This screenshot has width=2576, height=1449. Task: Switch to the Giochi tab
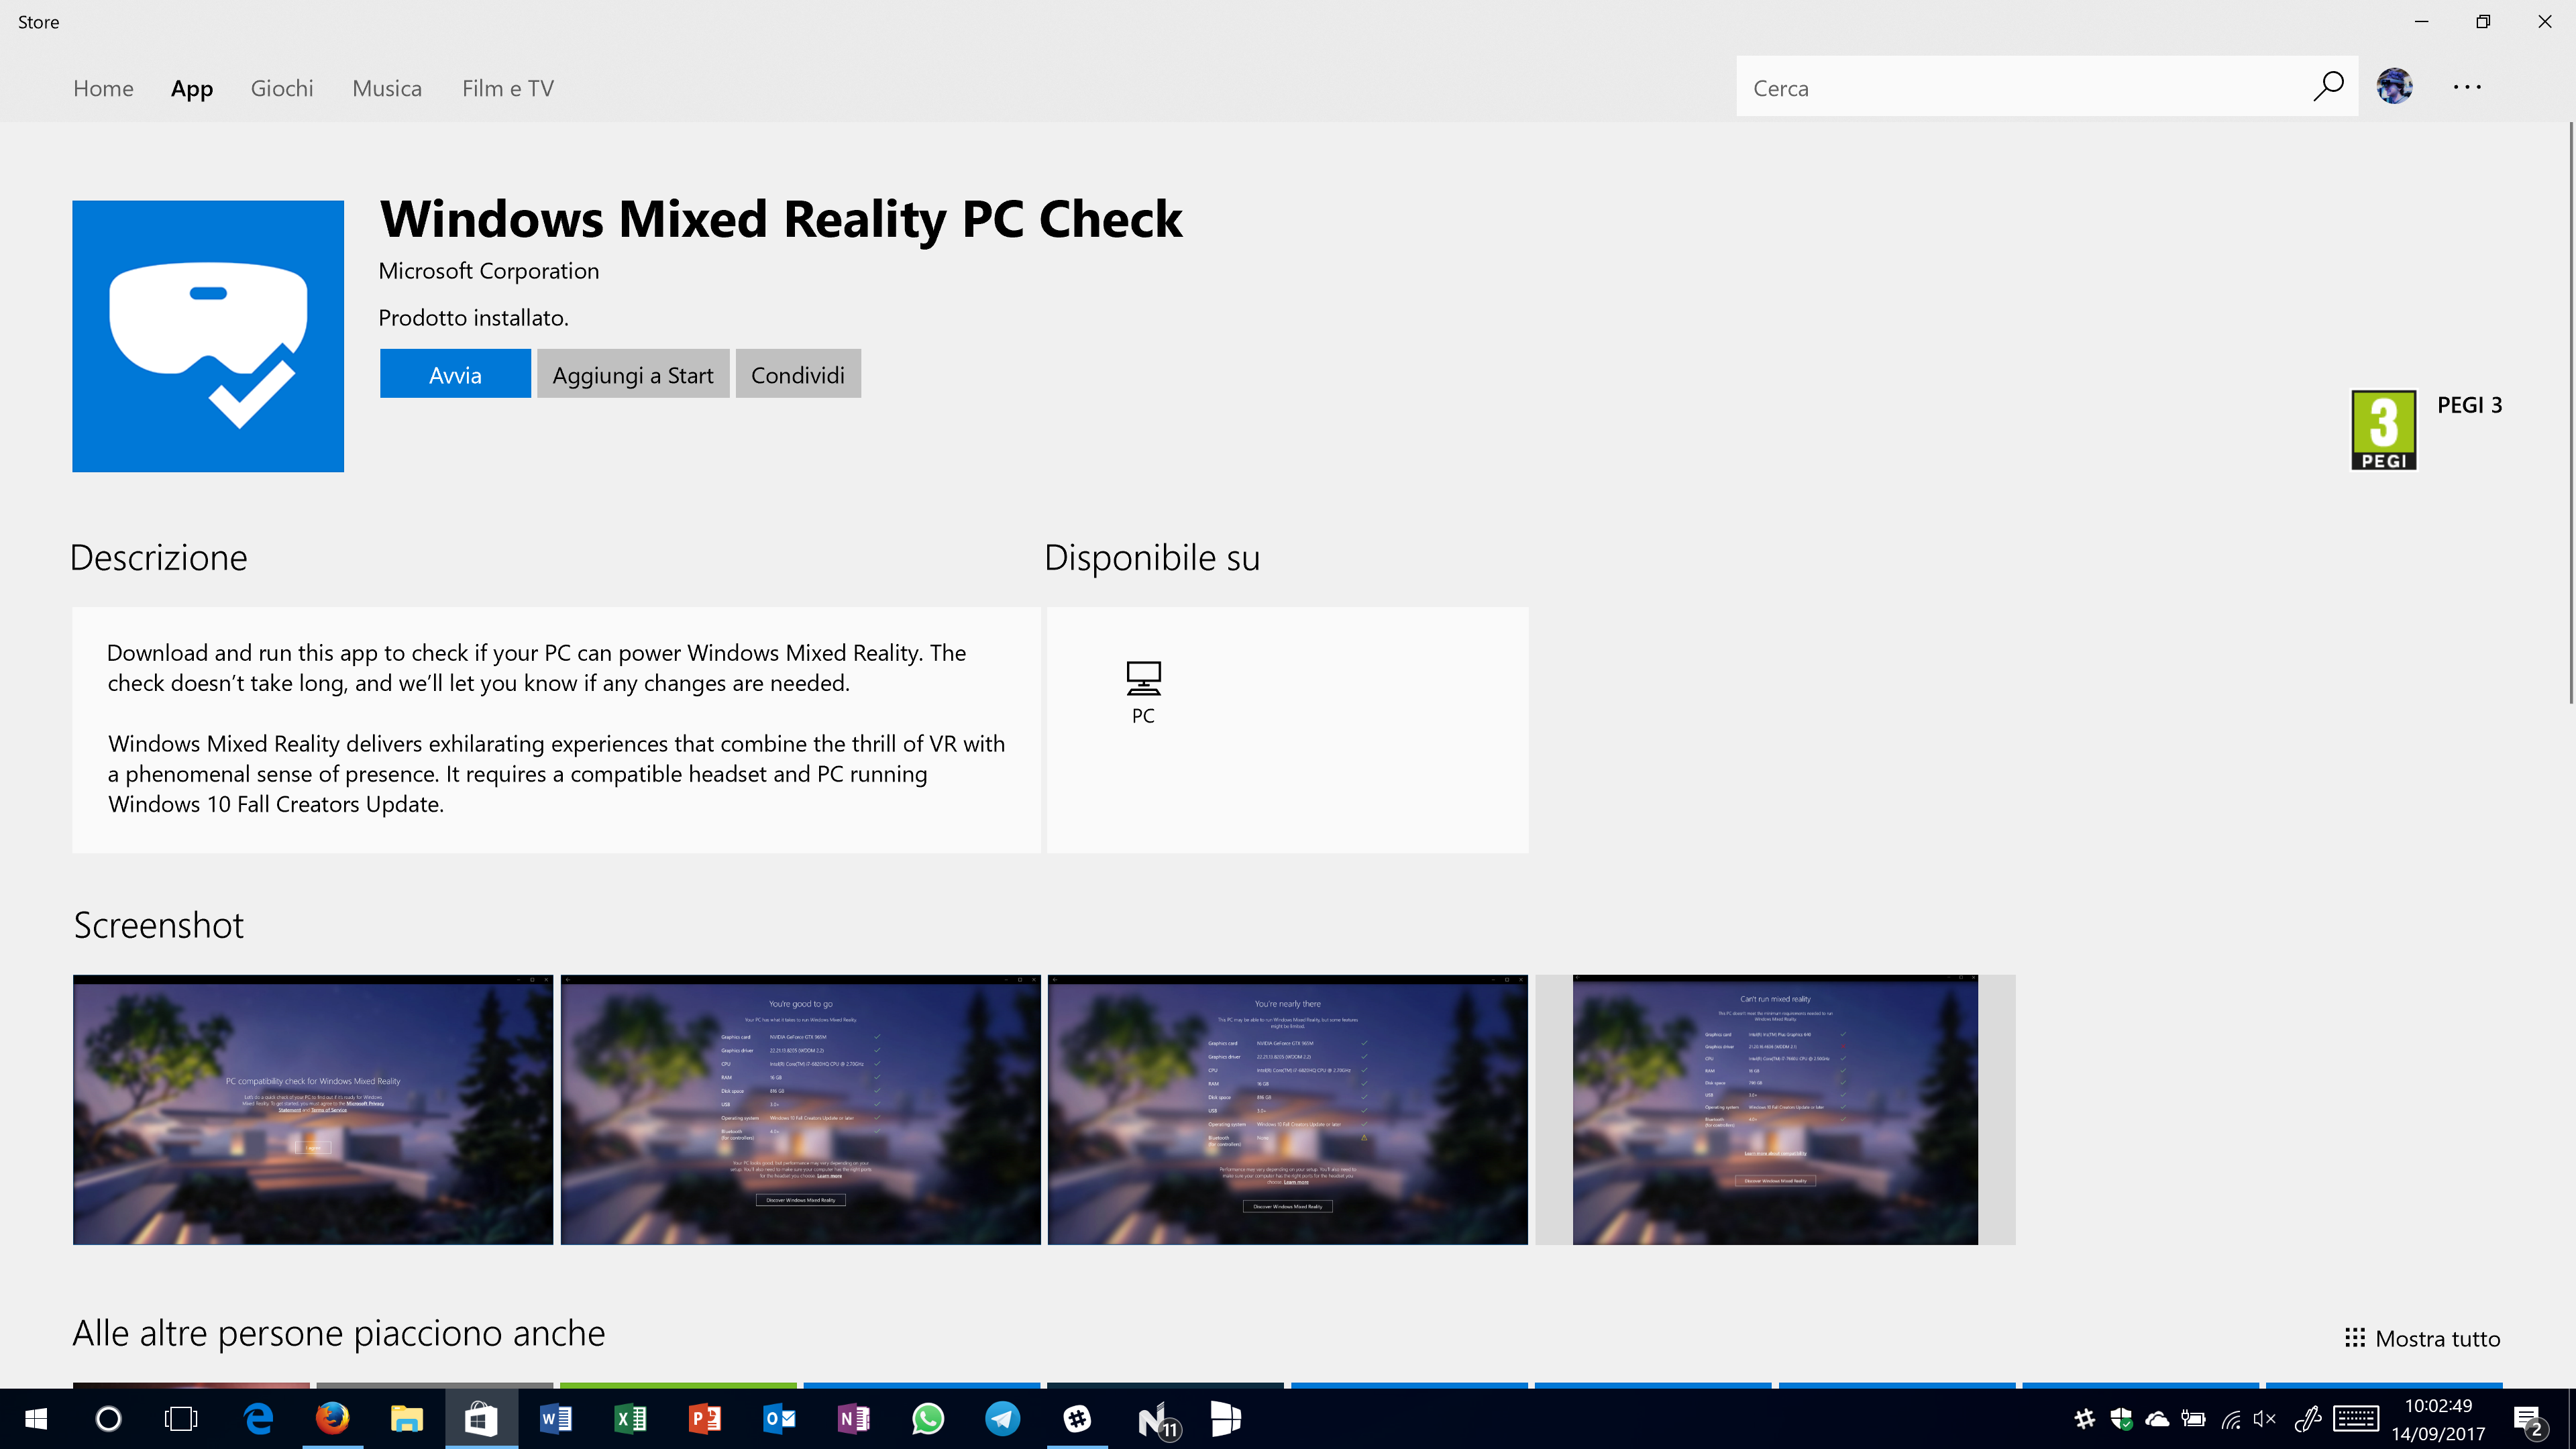coord(282,88)
